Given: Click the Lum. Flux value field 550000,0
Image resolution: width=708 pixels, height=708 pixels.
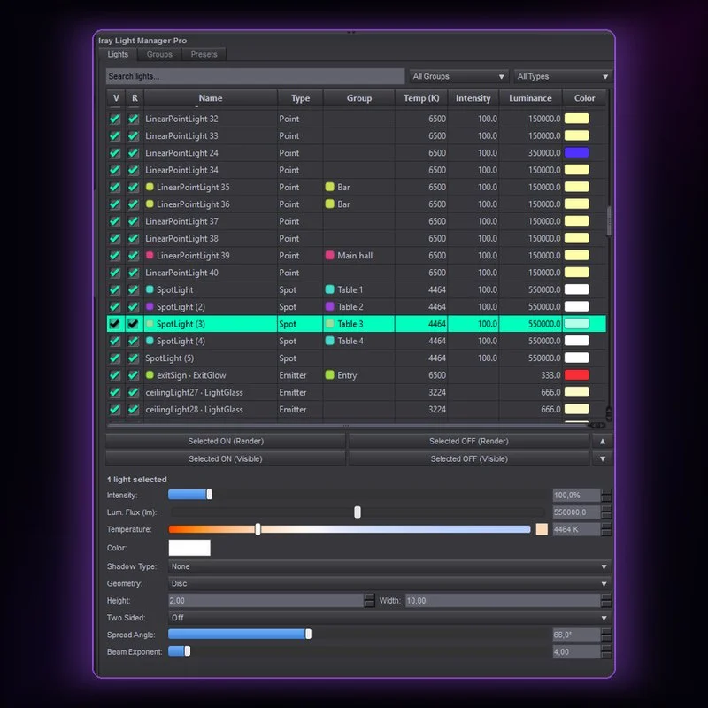Looking at the screenshot, I should click(x=577, y=512).
